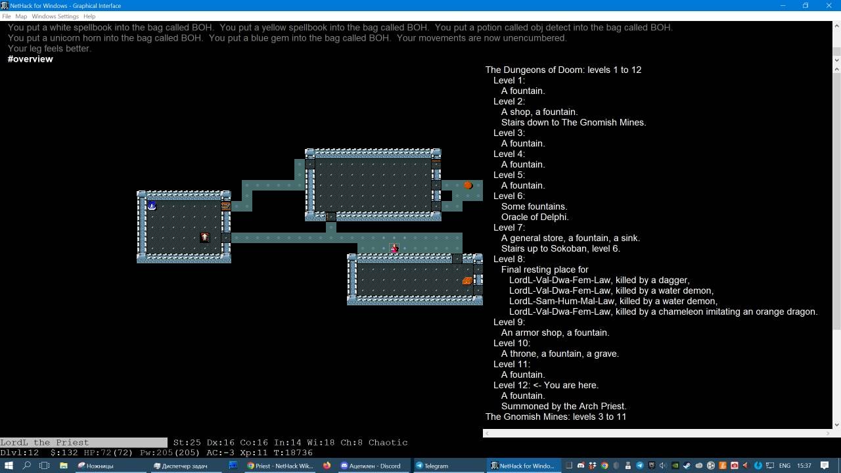Open the Map menu
This screenshot has width=841, height=473.
pyautogui.click(x=21, y=16)
